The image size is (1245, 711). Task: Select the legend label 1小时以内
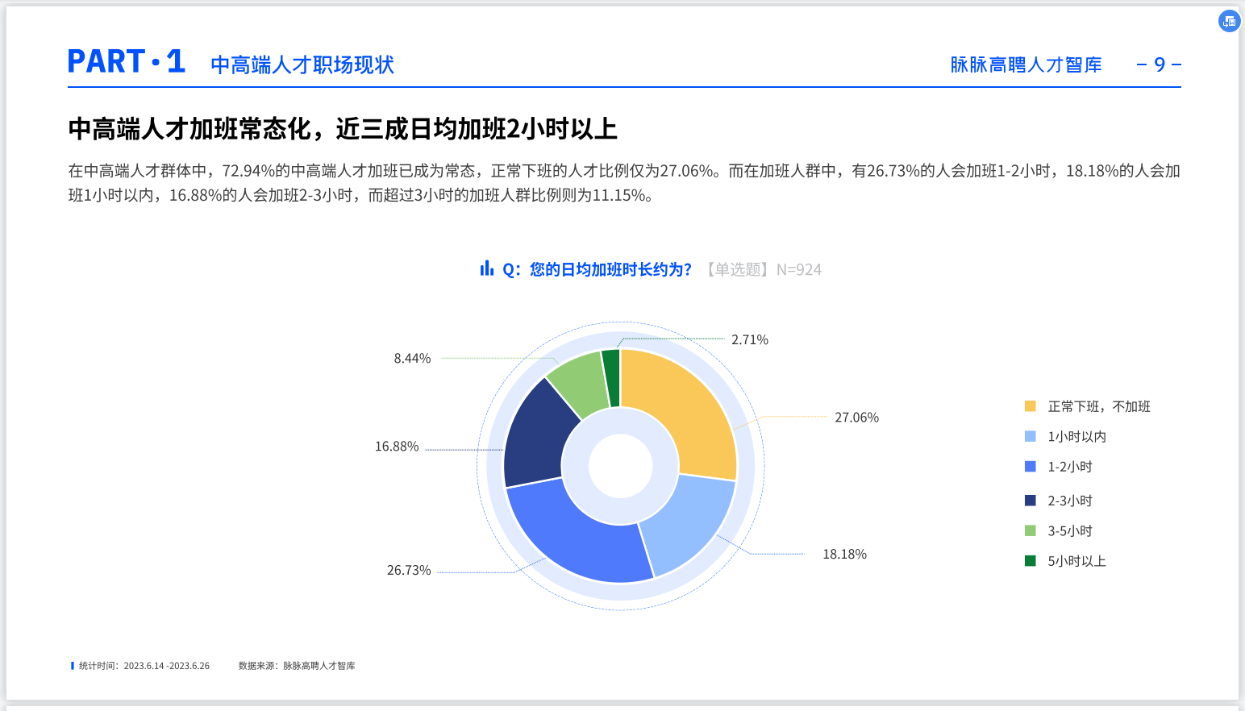pos(1077,436)
